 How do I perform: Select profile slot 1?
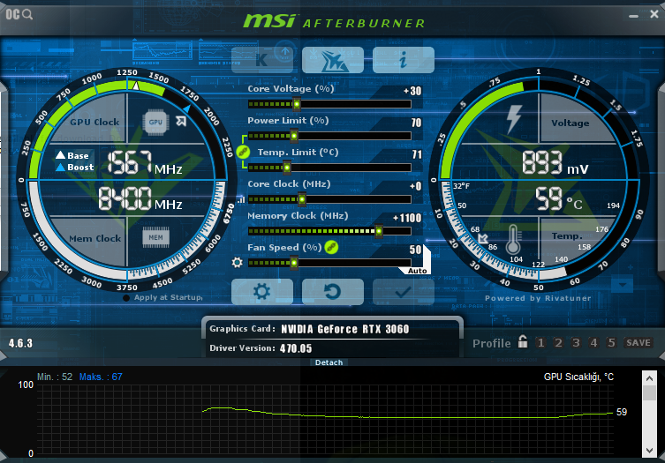(x=540, y=342)
